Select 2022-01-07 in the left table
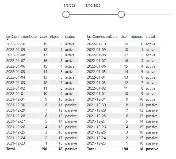The image size is (176, 159). [16, 61]
